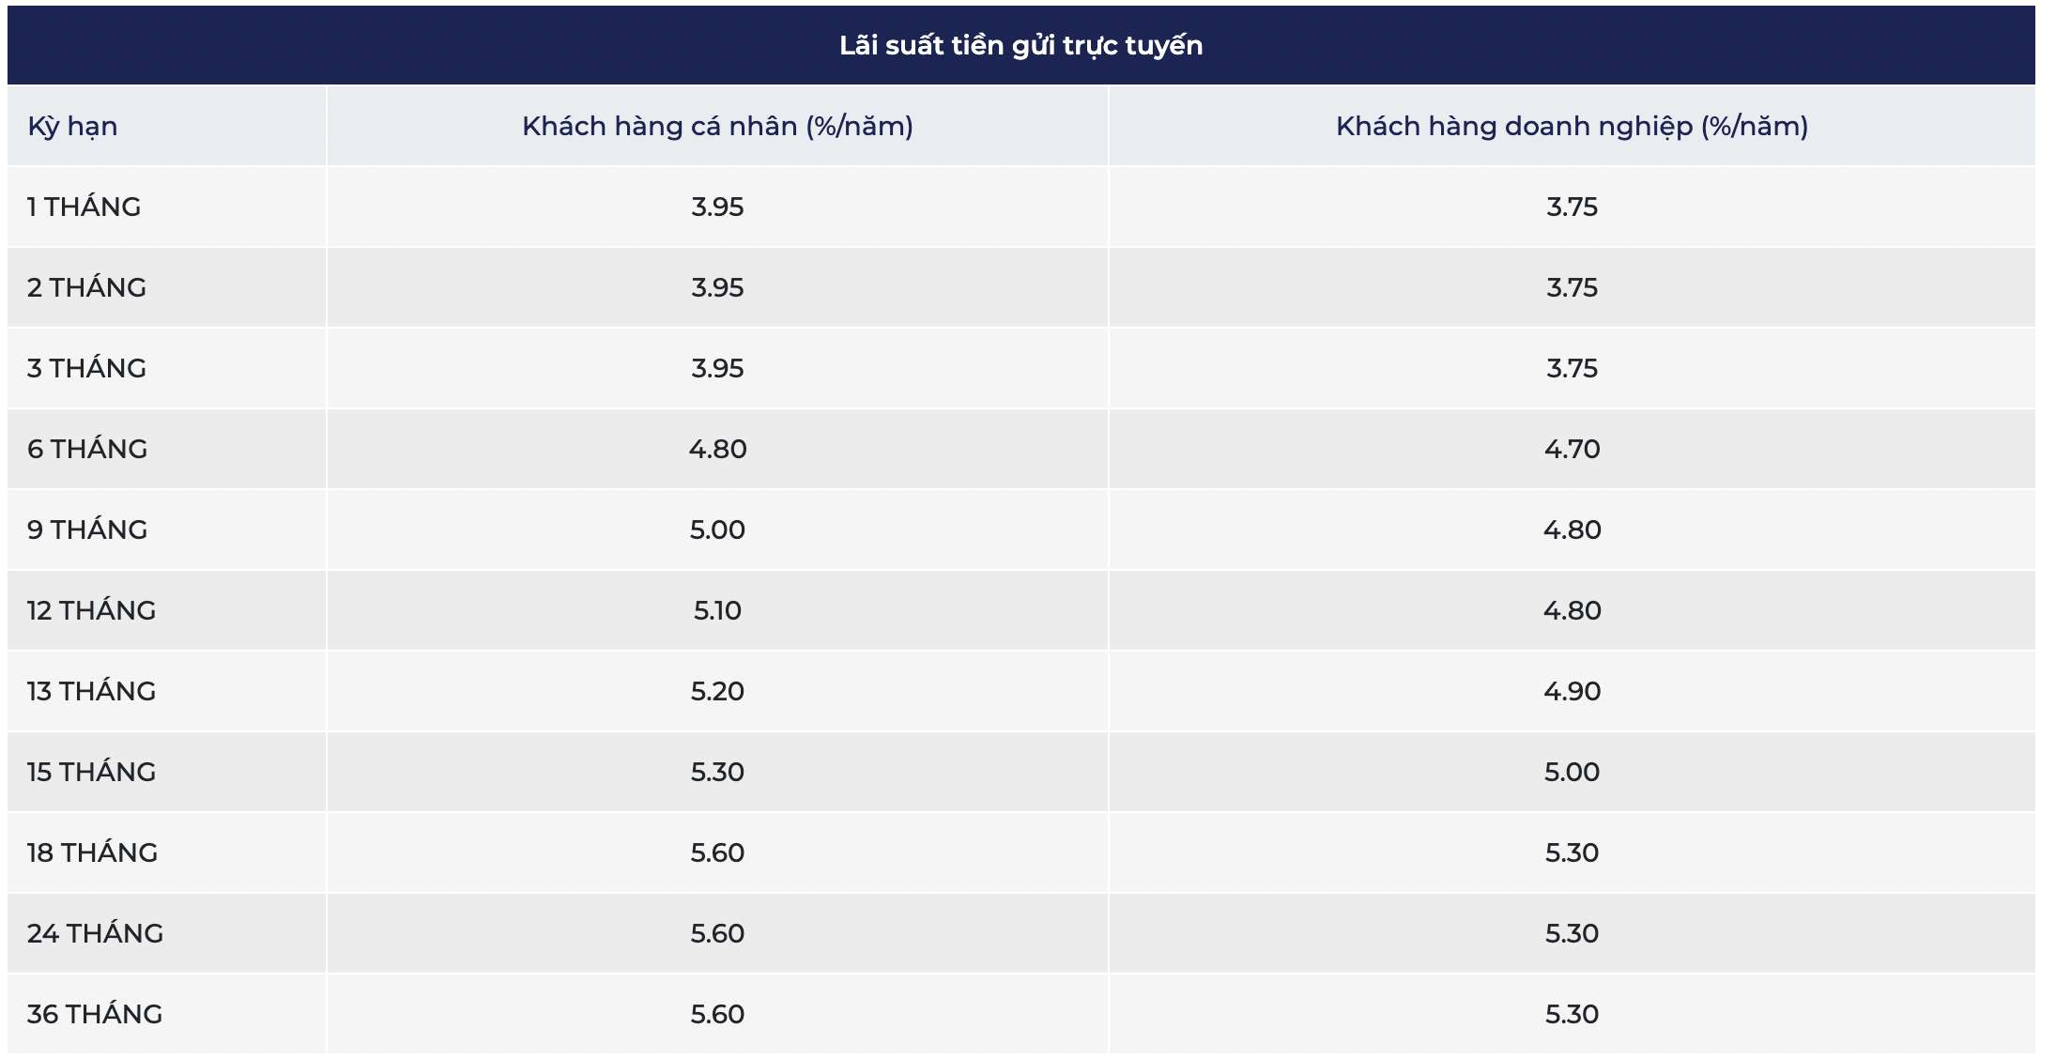This screenshot has height=1059, width=2056.
Task: Select the 4.90 business rate for 13 THÁNG
Action: click(x=1572, y=691)
